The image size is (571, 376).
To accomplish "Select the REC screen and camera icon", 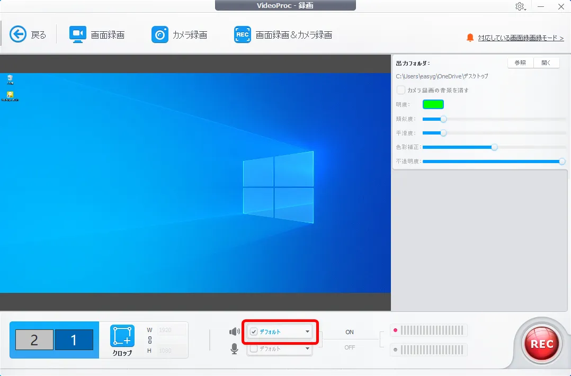I will (242, 34).
